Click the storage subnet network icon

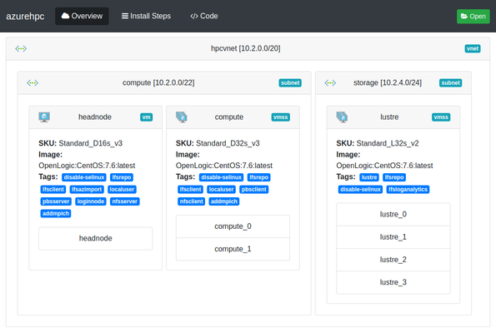(x=330, y=82)
